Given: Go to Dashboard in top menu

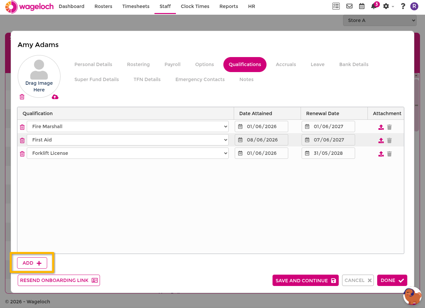Looking at the screenshot, I should [x=72, y=6].
